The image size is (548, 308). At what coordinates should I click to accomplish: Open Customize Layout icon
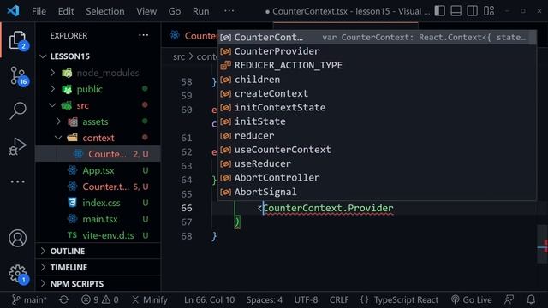tap(489, 11)
